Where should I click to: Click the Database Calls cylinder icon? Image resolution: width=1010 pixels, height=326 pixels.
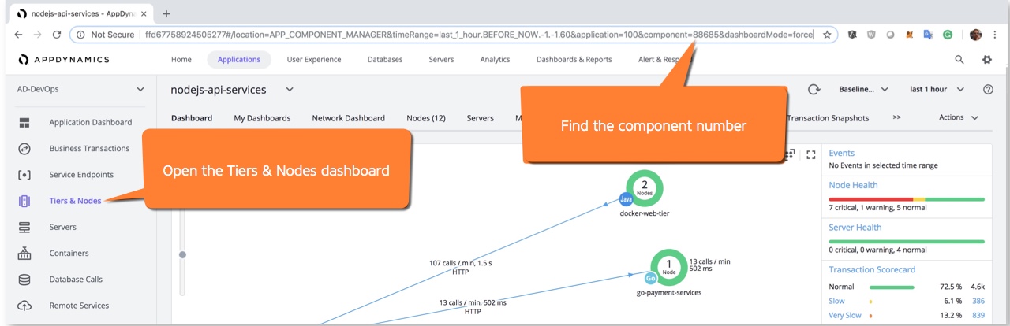point(24,280)
